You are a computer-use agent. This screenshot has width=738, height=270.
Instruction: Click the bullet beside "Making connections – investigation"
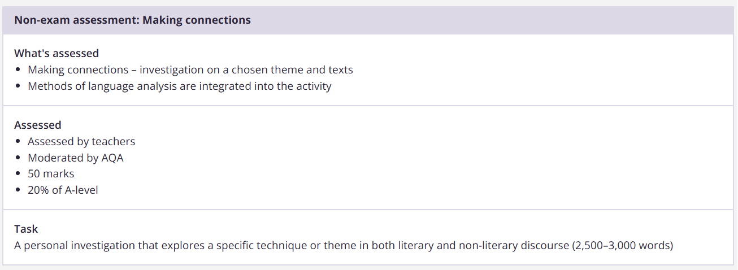coord(19,70)
